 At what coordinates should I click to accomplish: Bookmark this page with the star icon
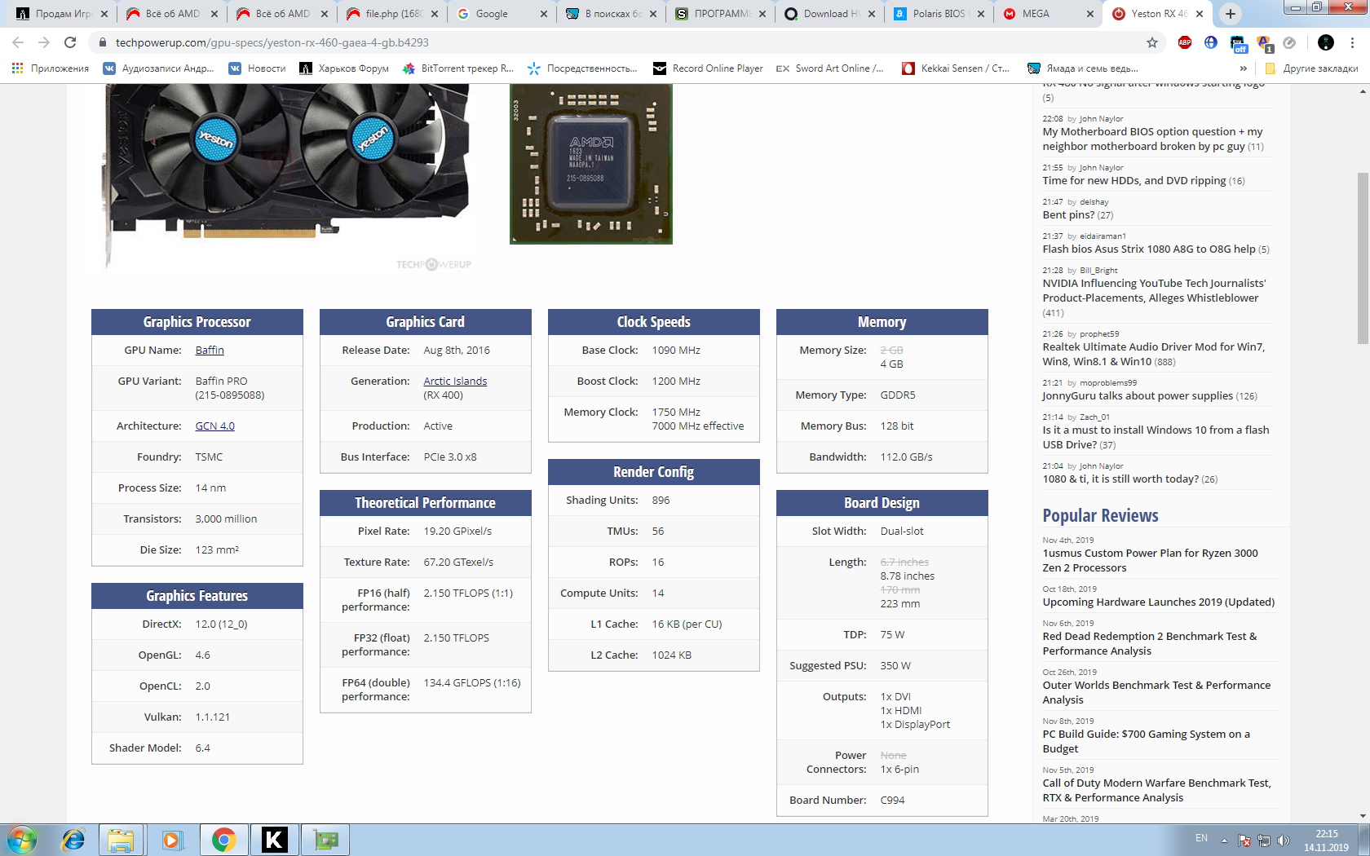[1151, 42]
